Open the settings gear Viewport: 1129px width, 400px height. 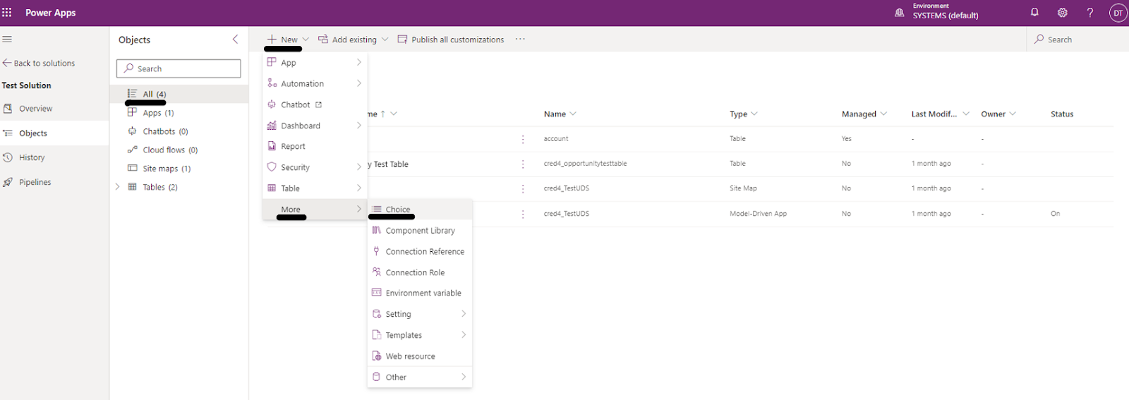point(1062,13)
